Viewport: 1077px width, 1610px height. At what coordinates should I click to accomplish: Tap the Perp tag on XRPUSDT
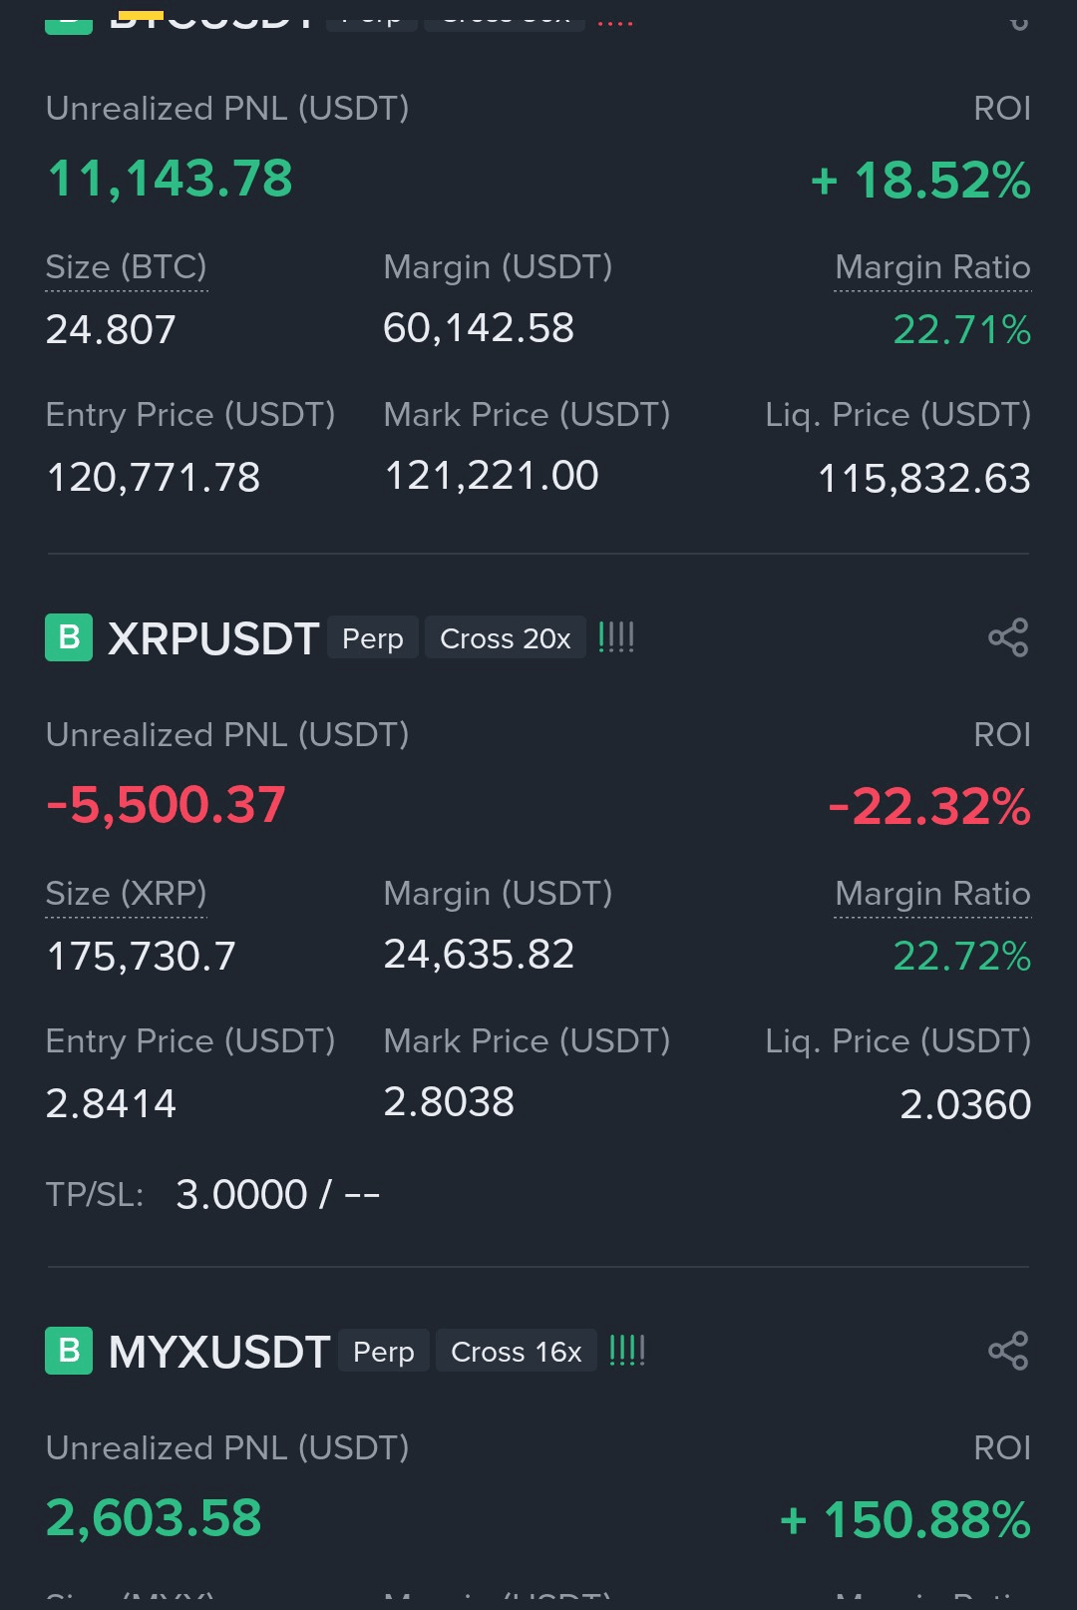373,638
